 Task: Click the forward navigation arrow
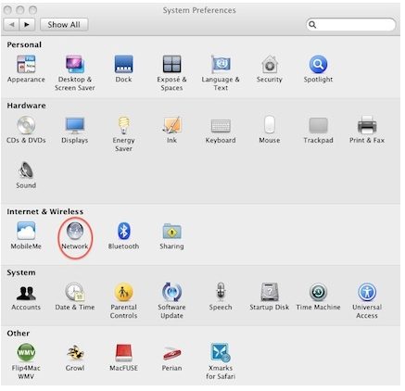pos(27,24)
